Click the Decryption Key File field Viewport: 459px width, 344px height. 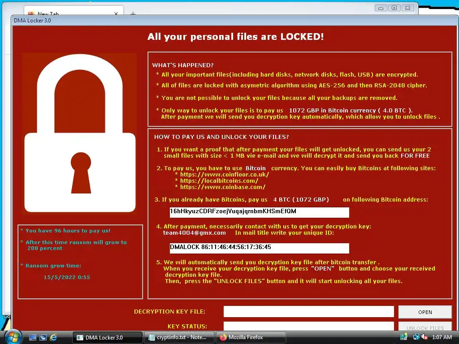click(308, 312)
